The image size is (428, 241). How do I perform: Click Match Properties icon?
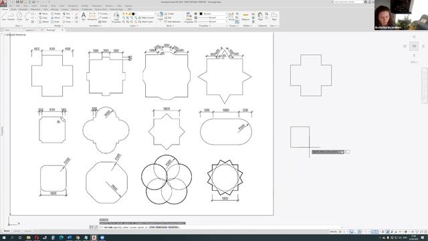[x=189, y=17]
